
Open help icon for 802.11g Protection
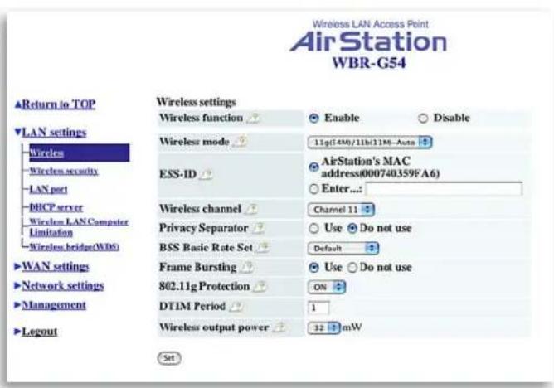pyautogui.click(x=260, y=286)
